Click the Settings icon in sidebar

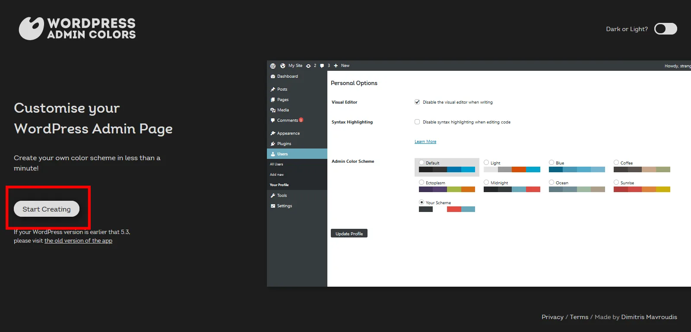coord(273,206)
